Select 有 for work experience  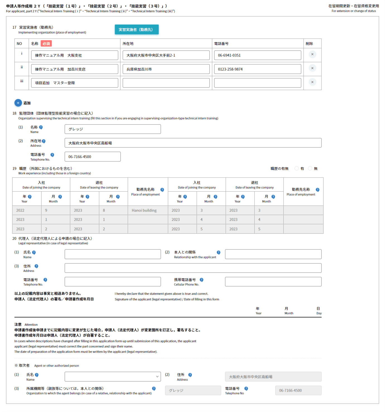coord(297,168)
